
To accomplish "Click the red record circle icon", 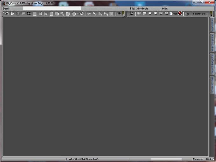I will tap(180, 13).
